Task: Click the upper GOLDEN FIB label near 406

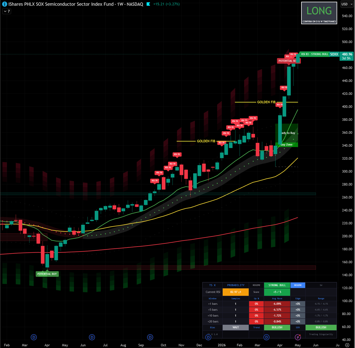Action: [x=266, y=102]
